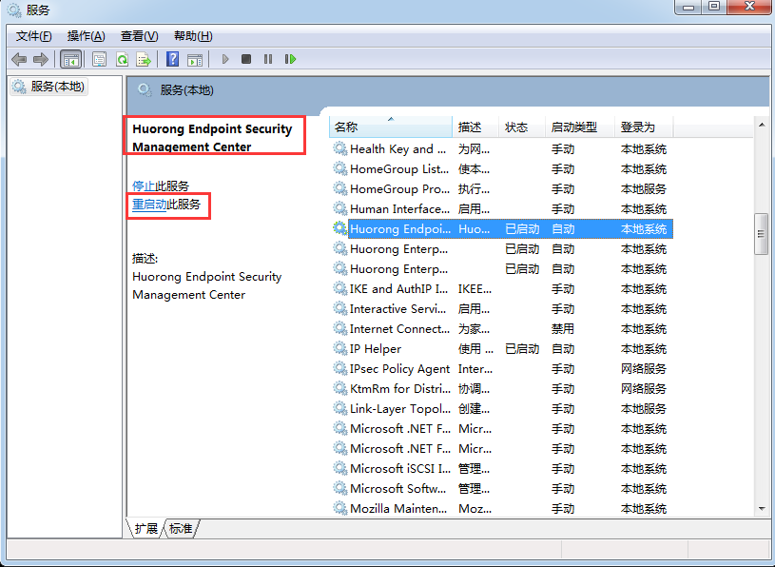Image resolution: width=775 pixels, height=567 pixels.
Task: Click the Back arrow in the toolbar
Action: point(19,59)
